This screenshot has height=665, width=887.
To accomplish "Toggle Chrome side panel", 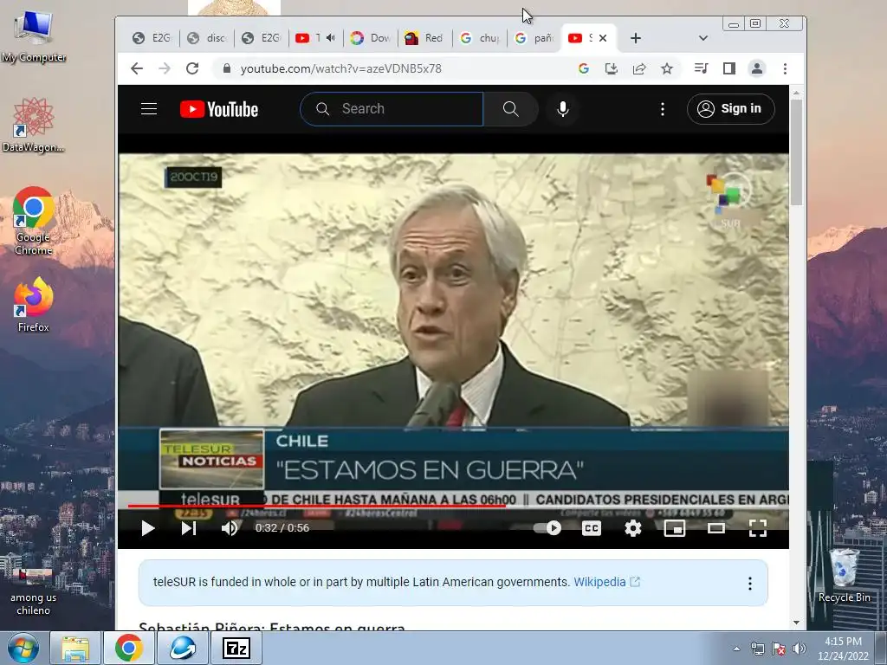I will 729,68.
